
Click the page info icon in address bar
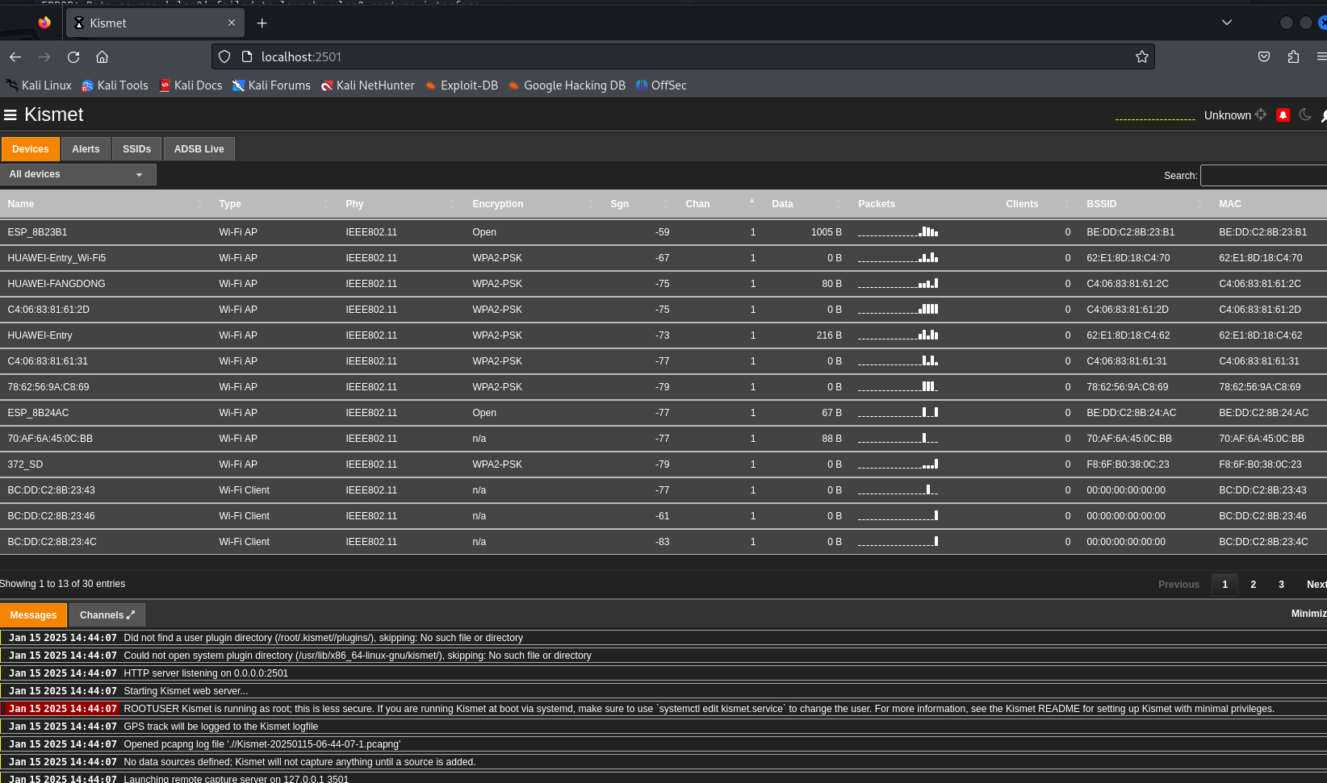click(247, 56)
